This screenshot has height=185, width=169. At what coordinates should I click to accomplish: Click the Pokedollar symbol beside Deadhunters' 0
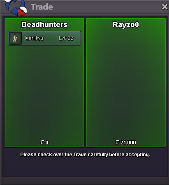(42, 142)
